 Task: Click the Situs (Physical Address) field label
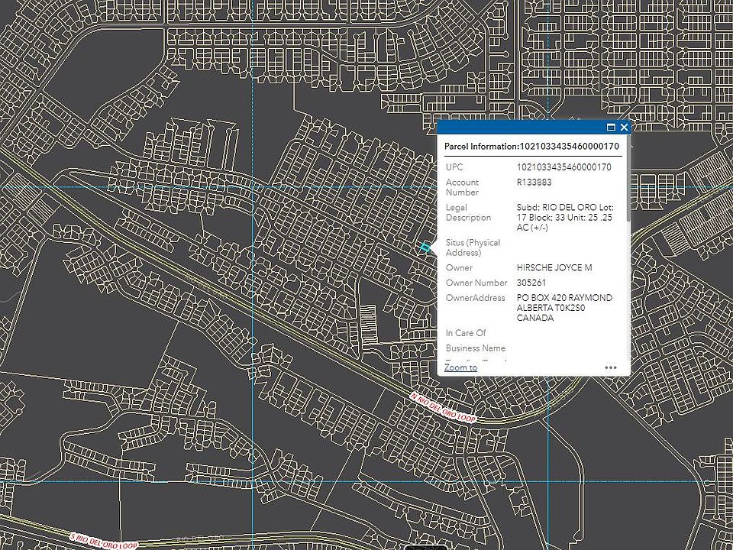473,247
